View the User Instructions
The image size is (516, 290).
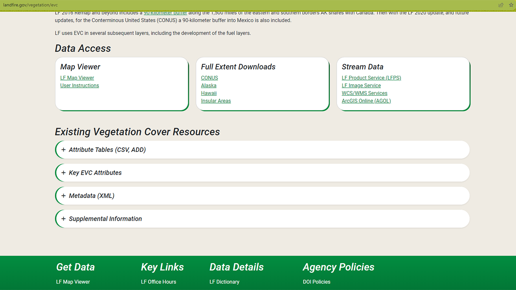click(x=79, y=85)
